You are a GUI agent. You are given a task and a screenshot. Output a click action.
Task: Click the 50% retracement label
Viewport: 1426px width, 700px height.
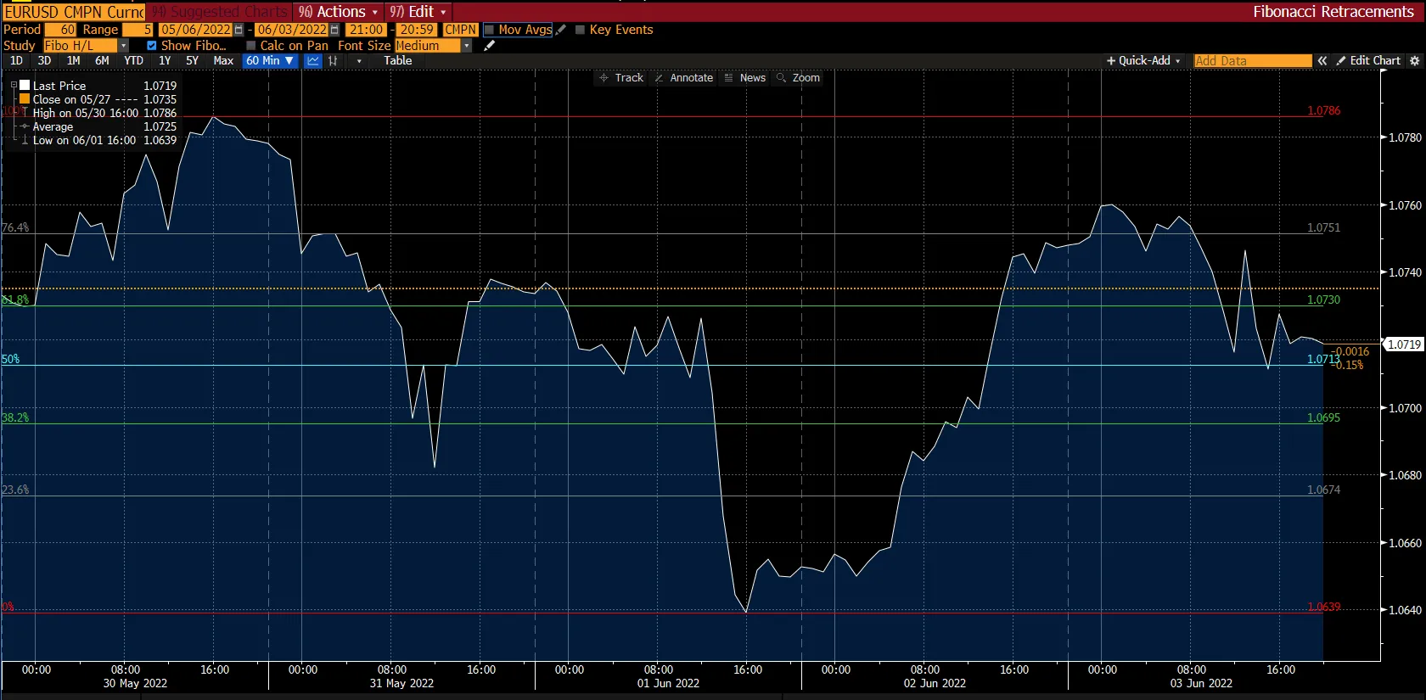(10, 360)
